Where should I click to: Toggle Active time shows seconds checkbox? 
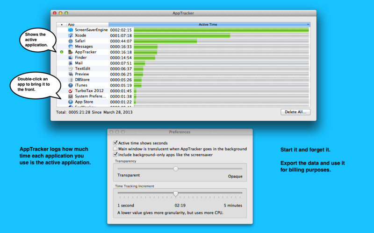pyautogui.click(x=115, y=143)
